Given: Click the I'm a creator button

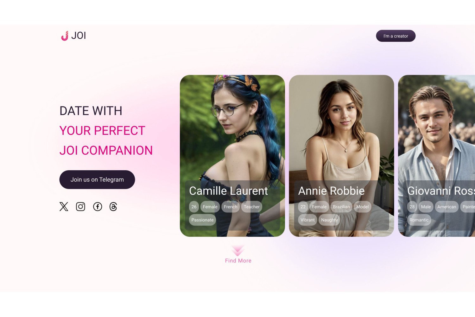Looking at the screenshot, I should pos(396,36).
